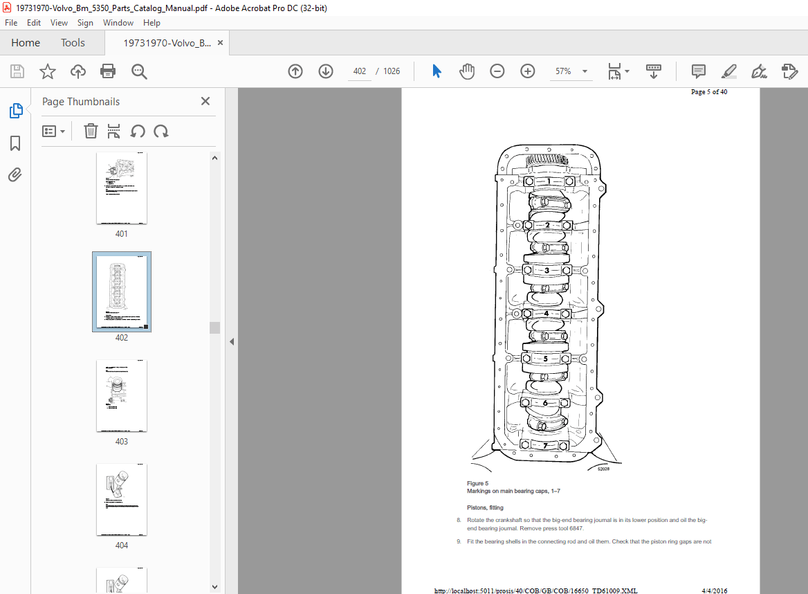The height and width of the screenshot is (594, 808).
Task: Add a comment sticky note
Action: [x=698, y=71]
